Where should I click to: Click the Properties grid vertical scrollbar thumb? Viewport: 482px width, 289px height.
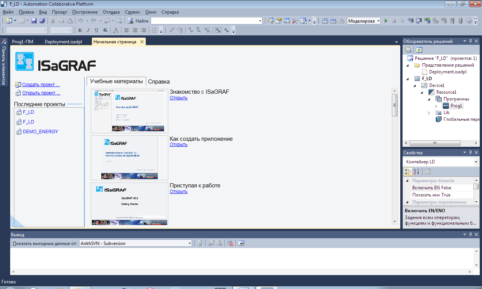(x=476, y=186)
